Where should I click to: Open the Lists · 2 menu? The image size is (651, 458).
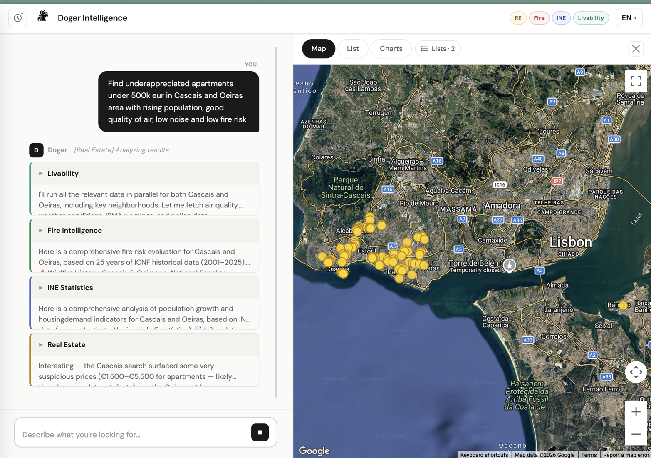coord(438,49)
